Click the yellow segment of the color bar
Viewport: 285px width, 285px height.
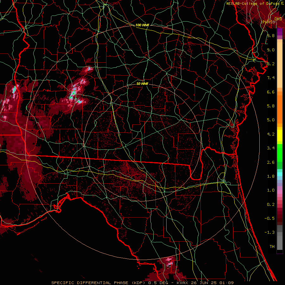[x=280, y=136]
